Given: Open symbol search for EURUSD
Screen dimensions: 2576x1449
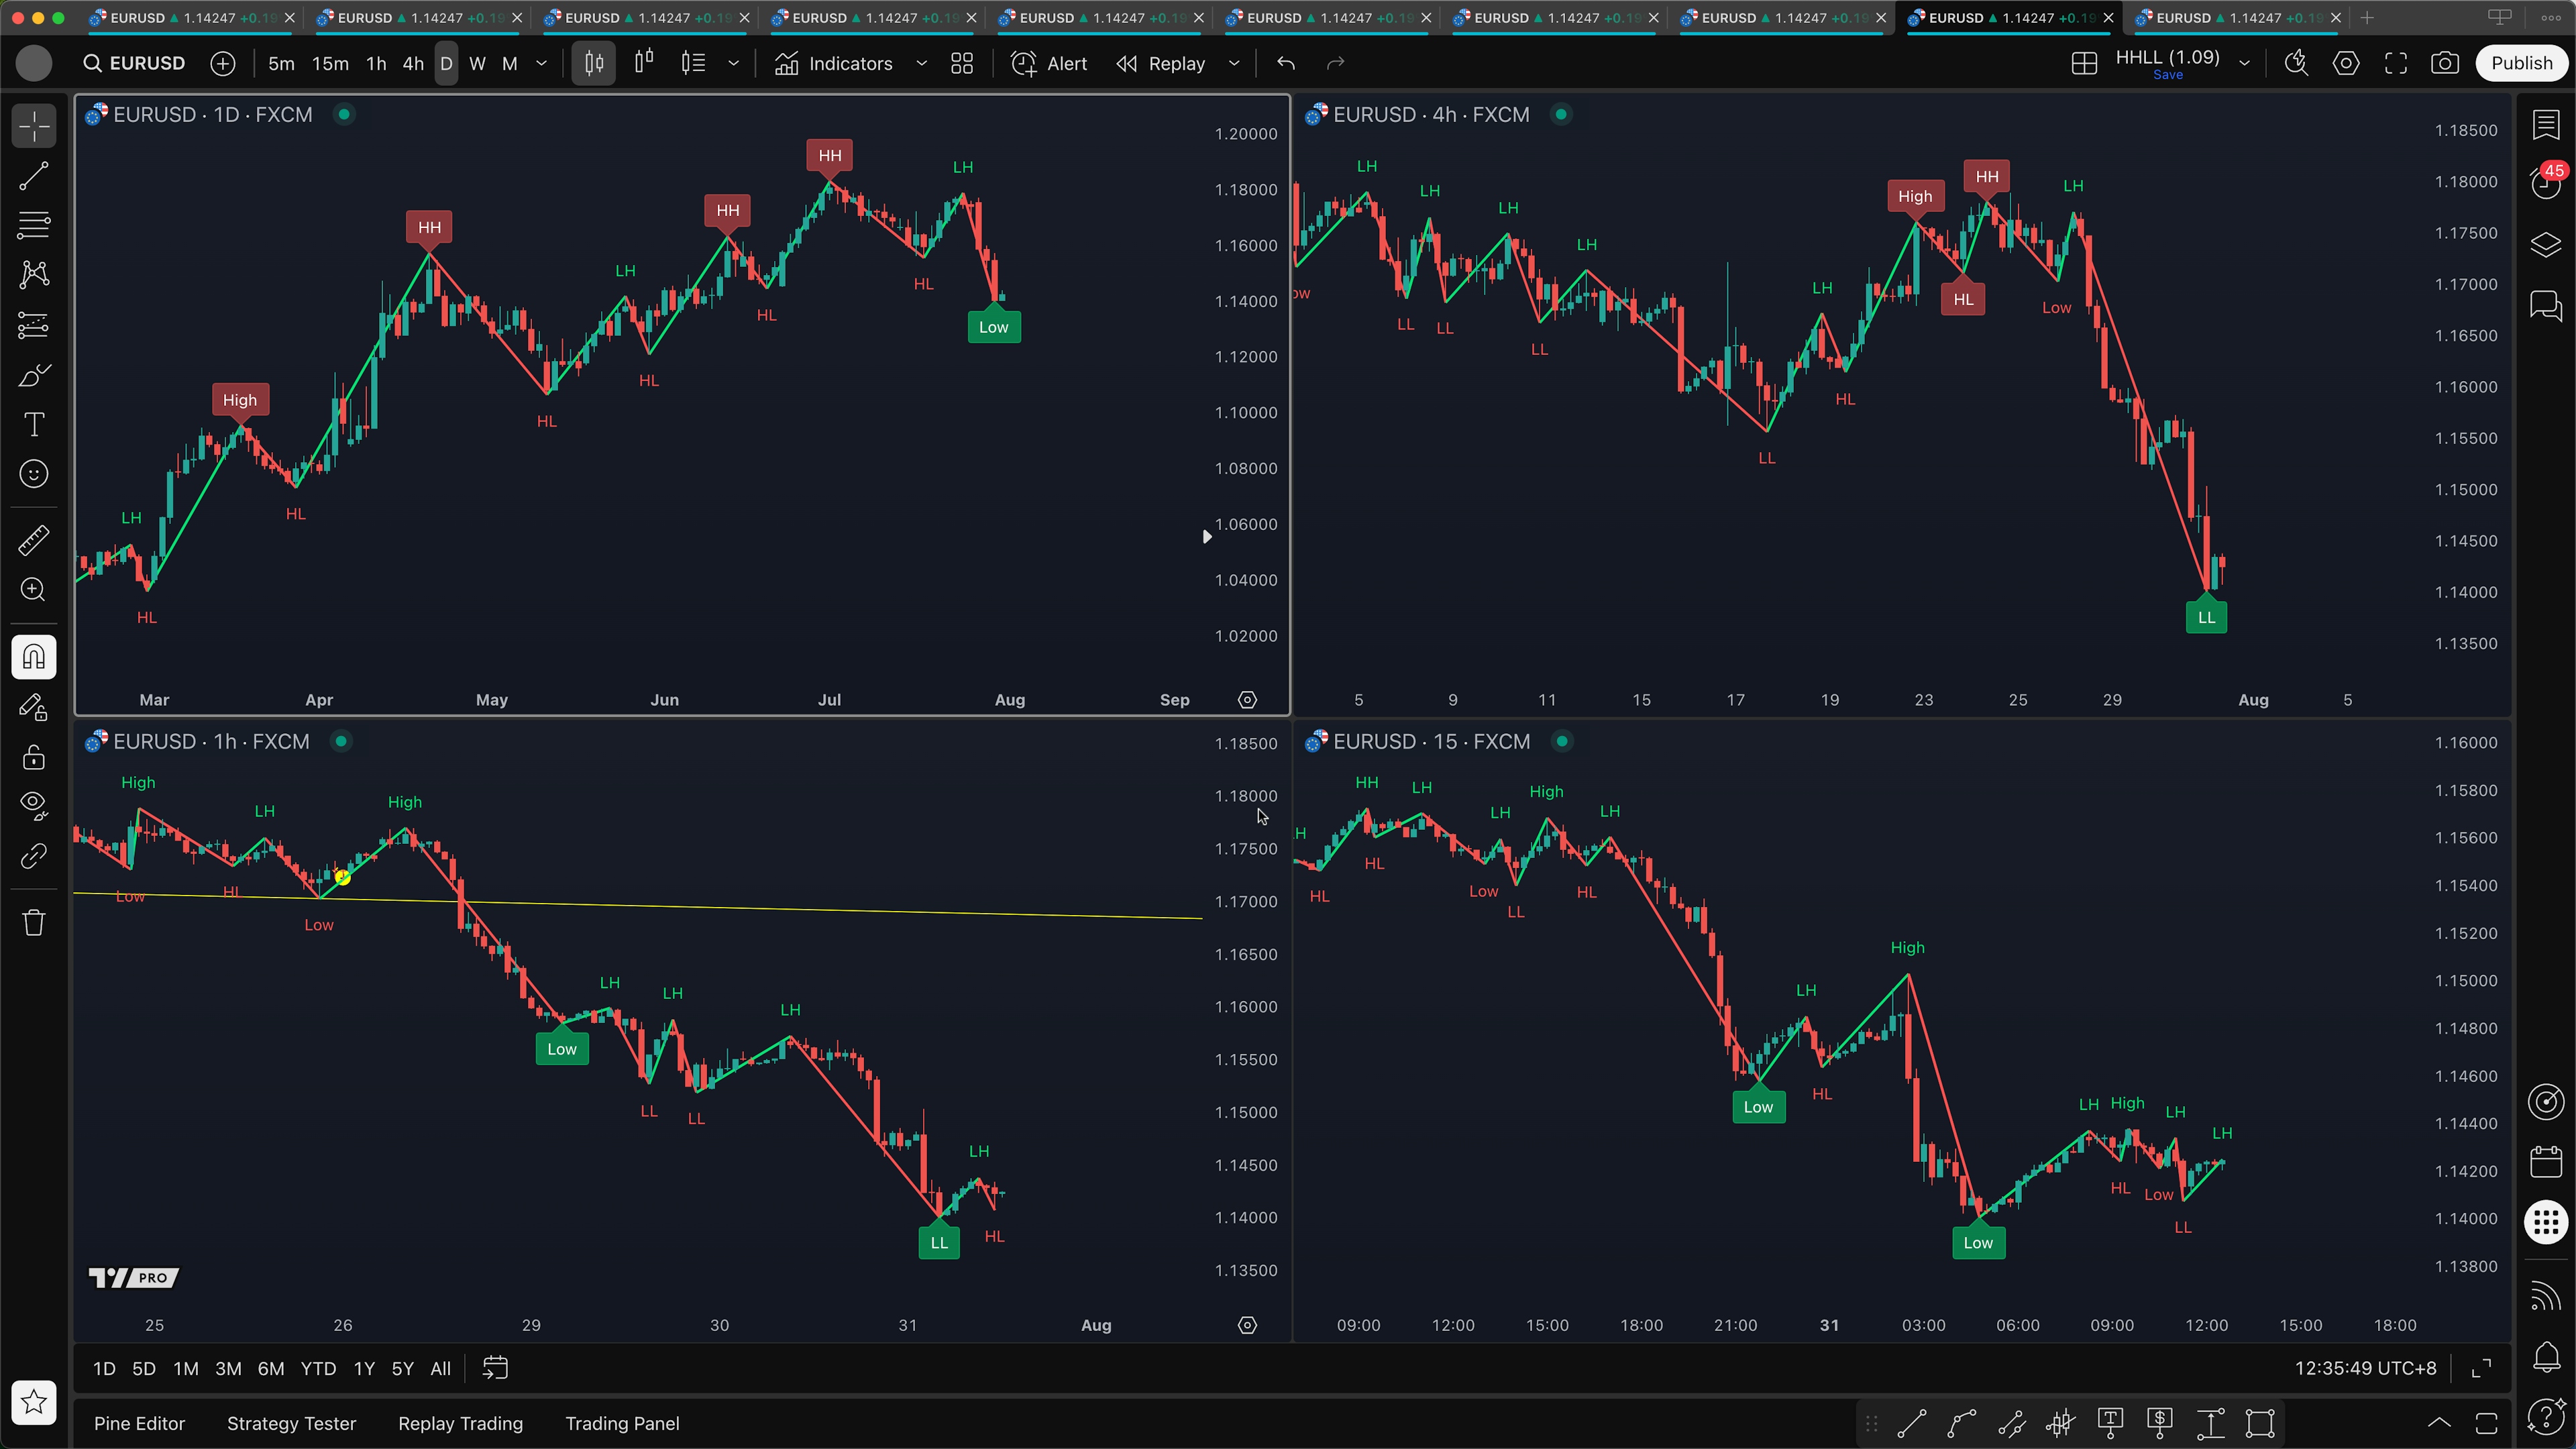Looking at the screenshot, I should [134, 63].
